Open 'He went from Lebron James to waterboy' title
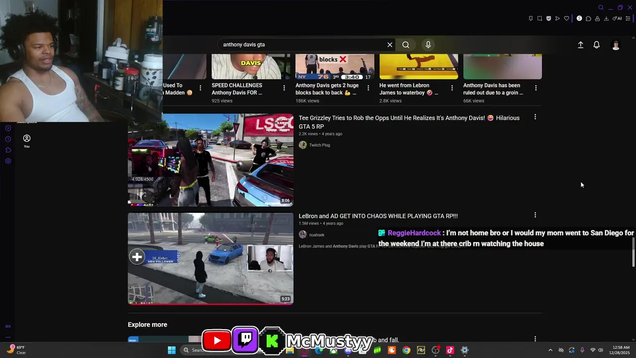The height and width of the screenshot is (358, 636). coord(409,89)
